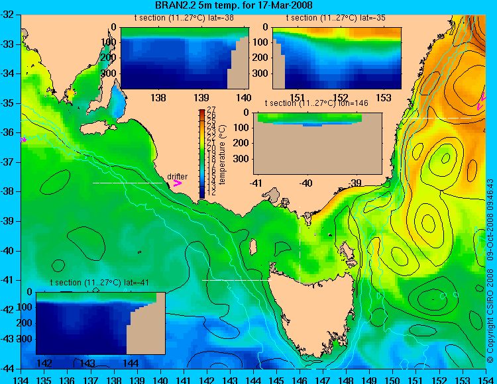Image resolution: width=497 pixels, height=384 pixels.
Task: Open the lat=-35 temperature section inset plot
Action: click(337, 58)
